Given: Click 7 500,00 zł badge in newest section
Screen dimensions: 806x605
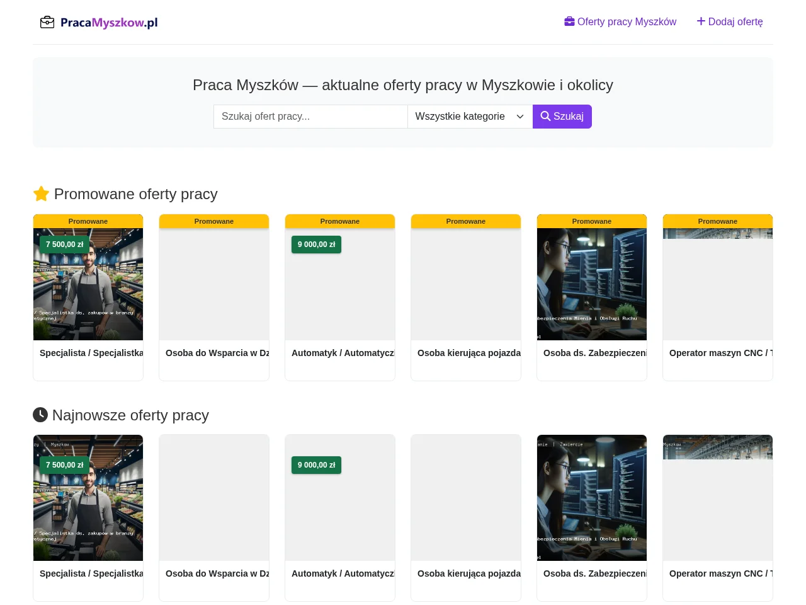Looking at the screenshot, I should 64,465.
